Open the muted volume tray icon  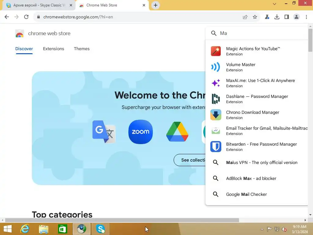pyautogui.click(x=285, y=229)
